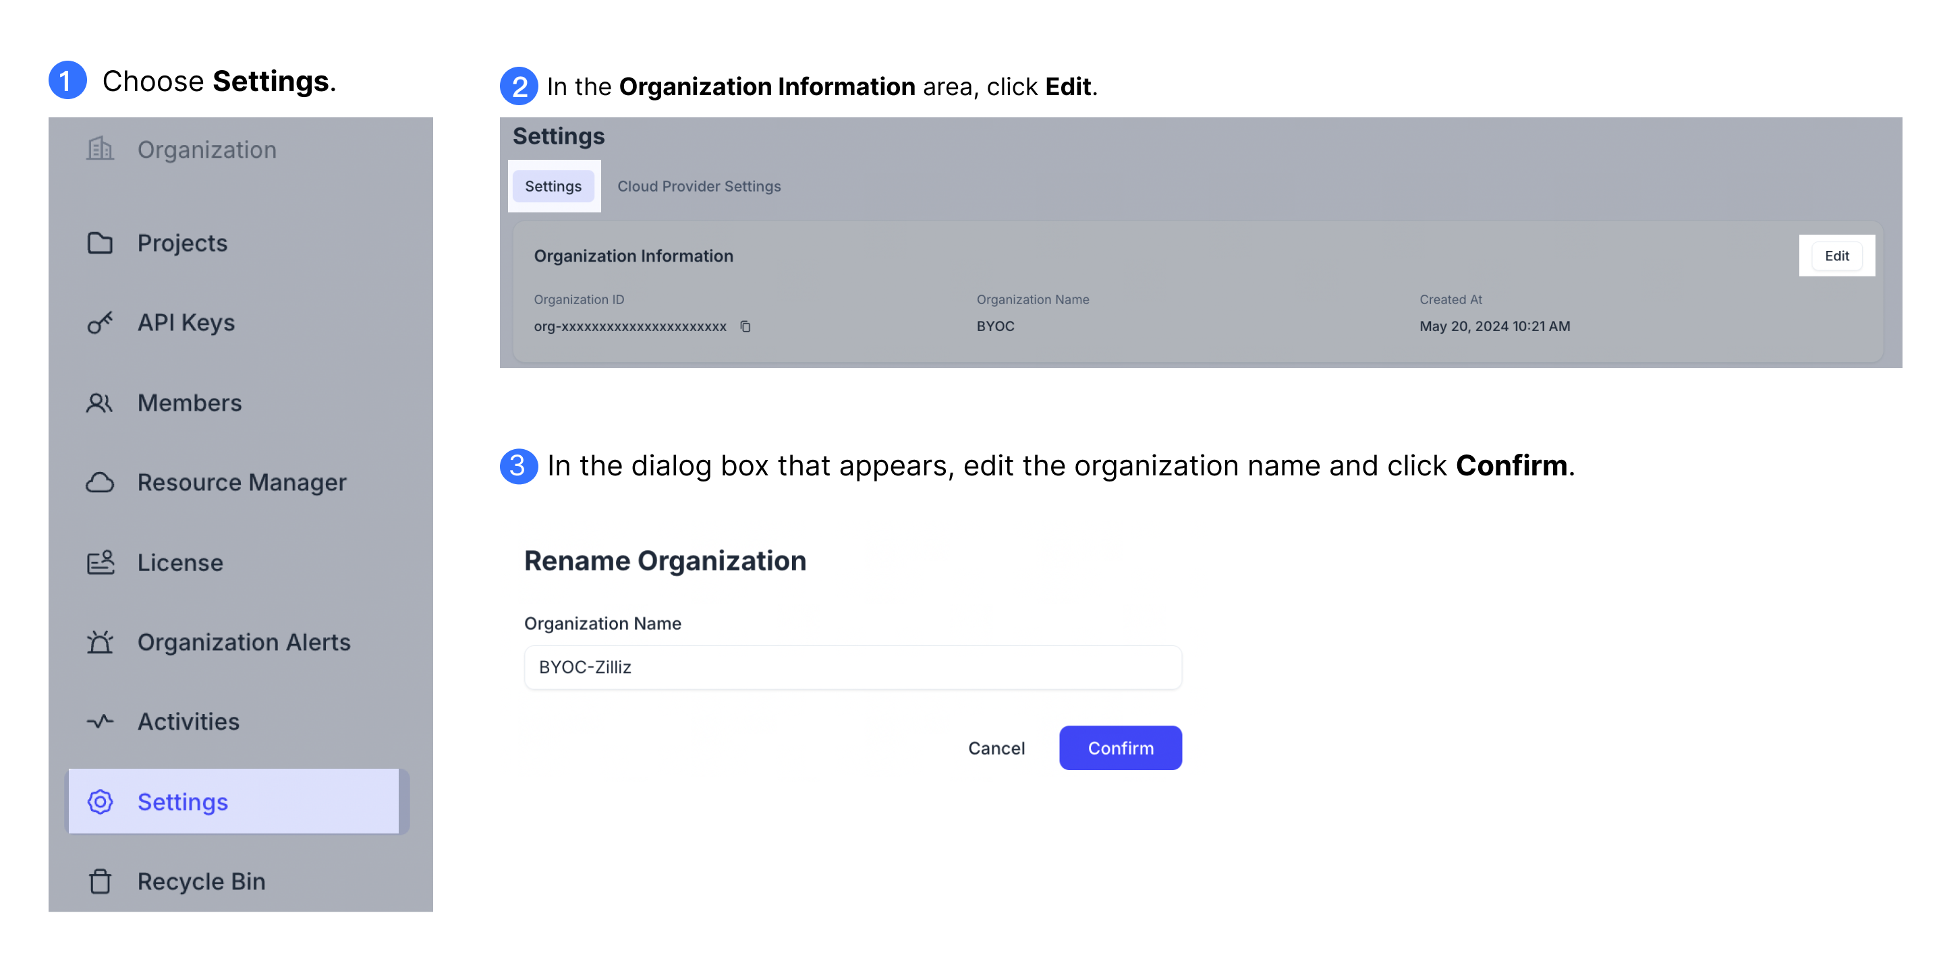Click the Members person icon
1943x969 pixels.
pos(99,401)
